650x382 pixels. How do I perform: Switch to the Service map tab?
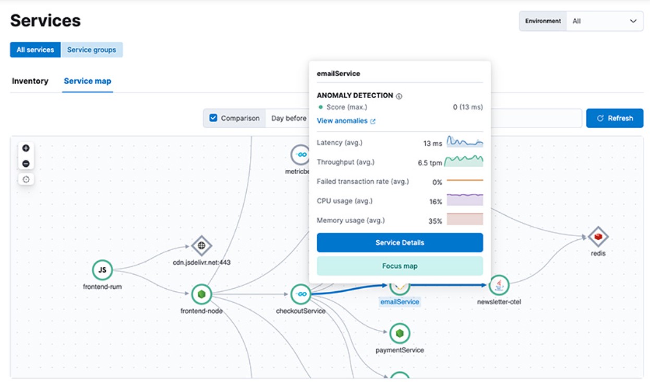[88, 81]
